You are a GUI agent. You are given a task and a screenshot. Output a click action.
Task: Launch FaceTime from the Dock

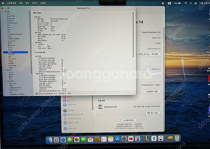[x=83, y=140]
